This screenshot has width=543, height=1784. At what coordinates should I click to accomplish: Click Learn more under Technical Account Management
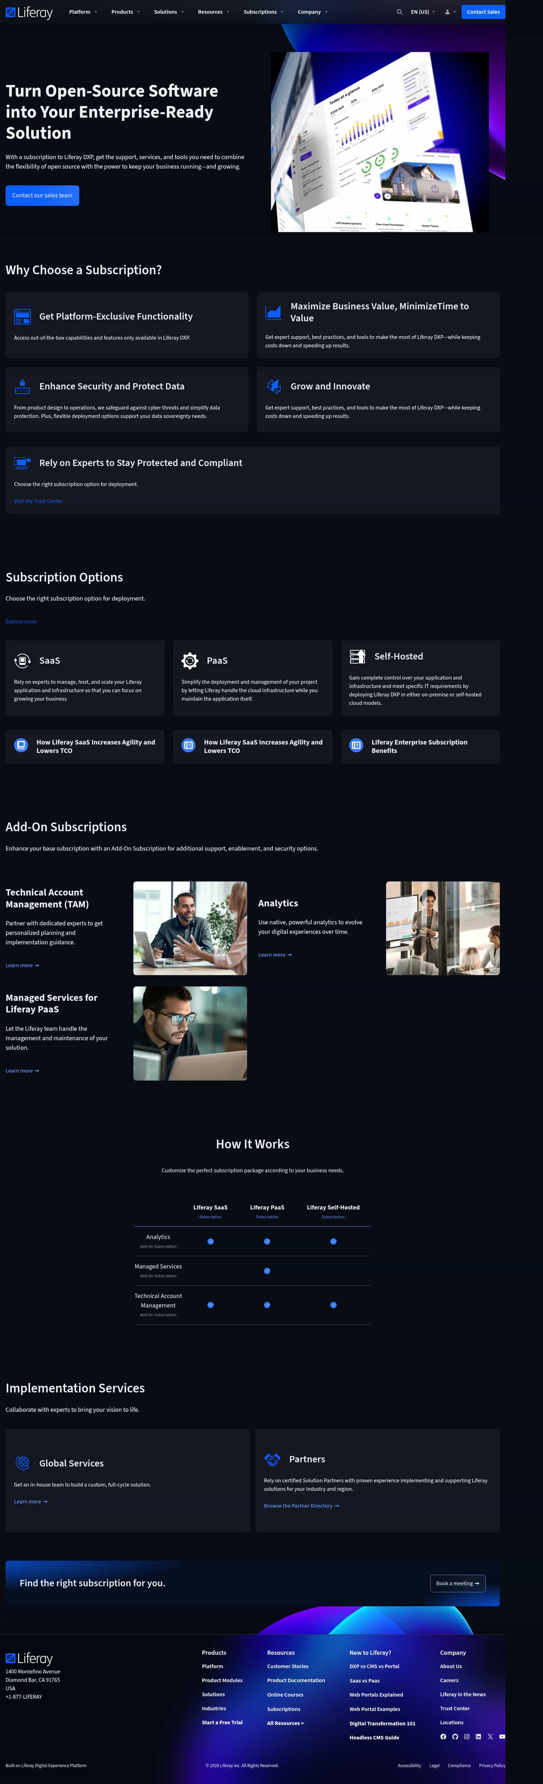click(x=22, y=965)
